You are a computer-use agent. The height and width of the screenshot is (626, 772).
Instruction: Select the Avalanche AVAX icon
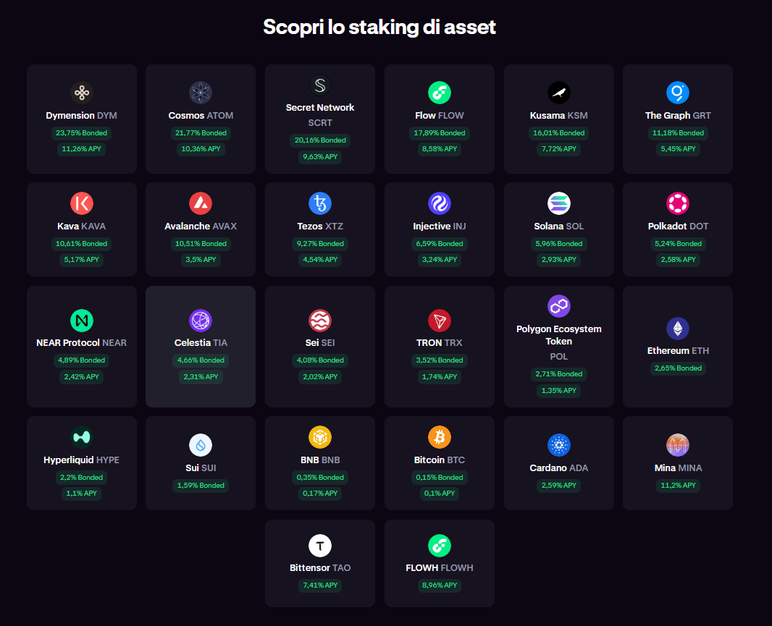[201, 203]
